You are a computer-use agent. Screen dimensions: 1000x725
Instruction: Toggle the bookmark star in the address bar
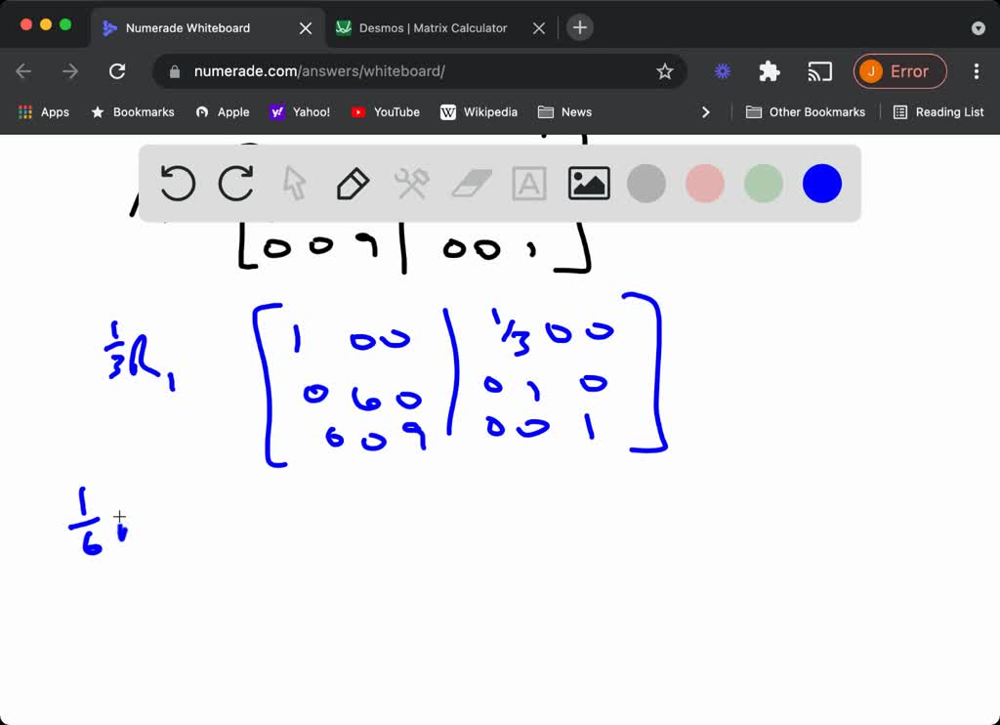pos(665,71)
